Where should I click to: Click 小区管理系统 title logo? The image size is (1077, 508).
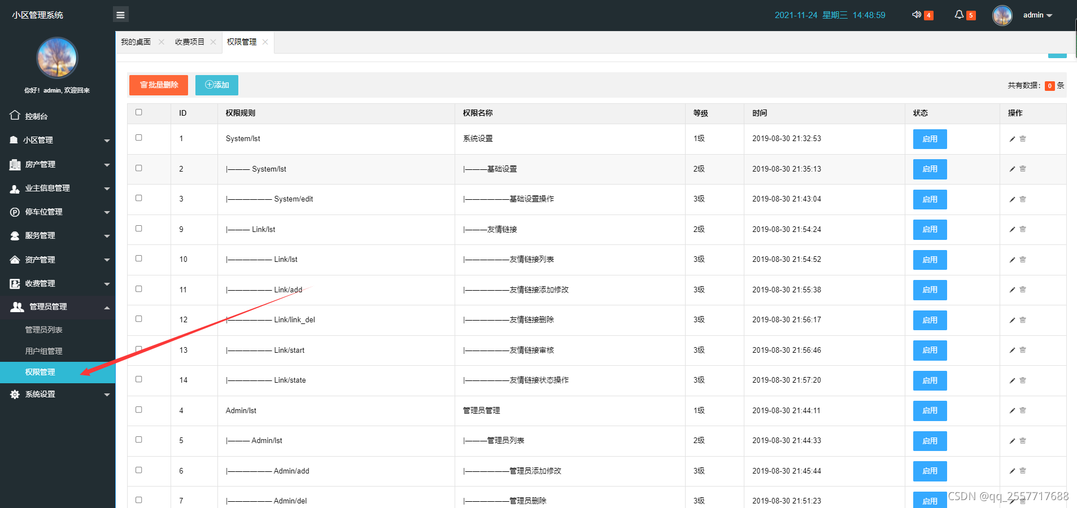(38, 15)
